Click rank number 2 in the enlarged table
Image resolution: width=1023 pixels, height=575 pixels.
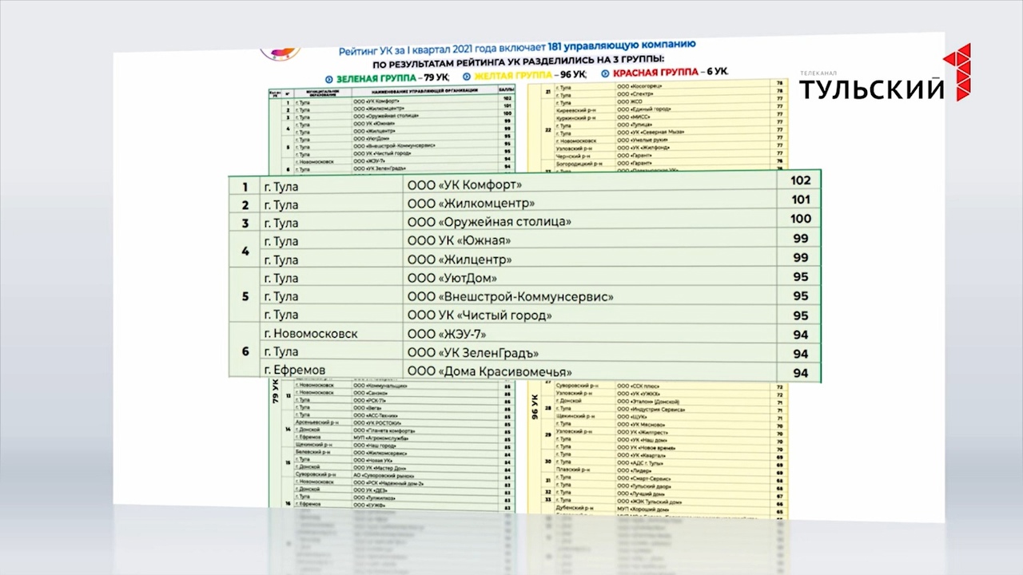pyautogui.click(x=245, y=205)
